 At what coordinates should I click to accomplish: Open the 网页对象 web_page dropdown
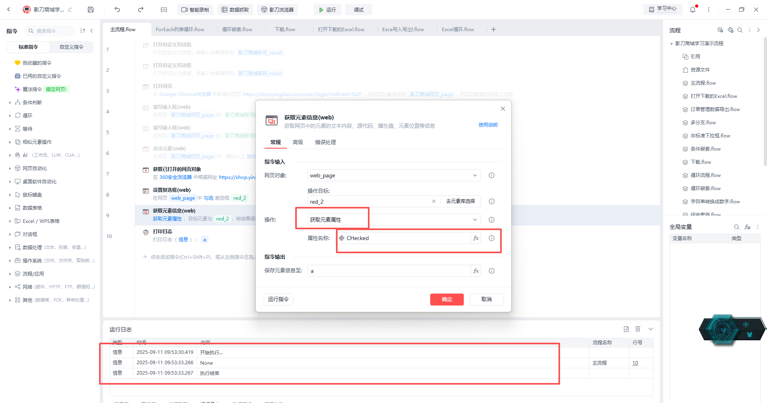pos(394,175)
